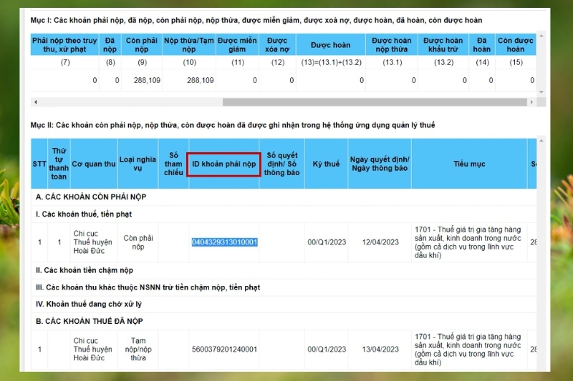The height and width of the screenshot is (381, 573).
Task: Click the up arrow of Mục I vertical scrollbar
Action: (x=541, y=36)
